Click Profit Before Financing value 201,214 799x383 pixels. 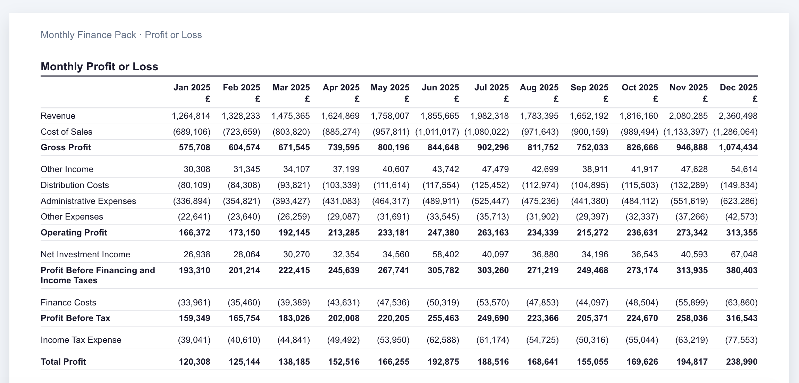point(244,270)
